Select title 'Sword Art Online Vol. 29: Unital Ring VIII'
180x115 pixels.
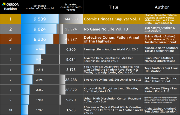point(112,80)
